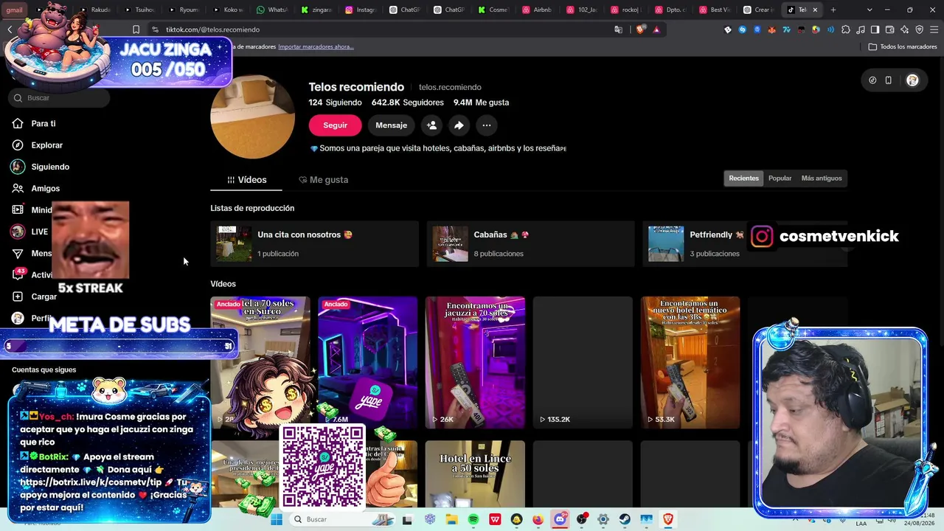Close the TikTok browser tab
944x531 pixels.
pos(815,10)
